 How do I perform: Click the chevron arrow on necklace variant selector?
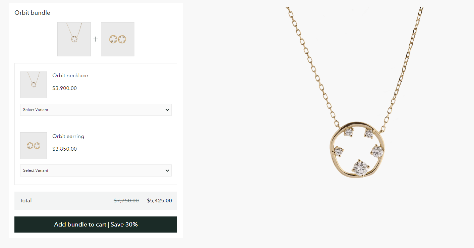[167, 110]
